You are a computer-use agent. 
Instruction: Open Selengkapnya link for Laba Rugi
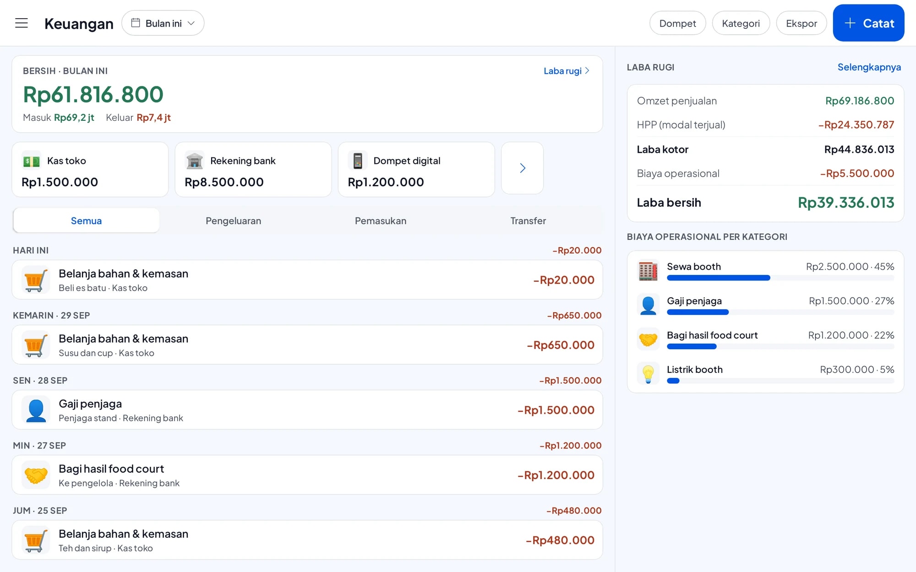869,67
